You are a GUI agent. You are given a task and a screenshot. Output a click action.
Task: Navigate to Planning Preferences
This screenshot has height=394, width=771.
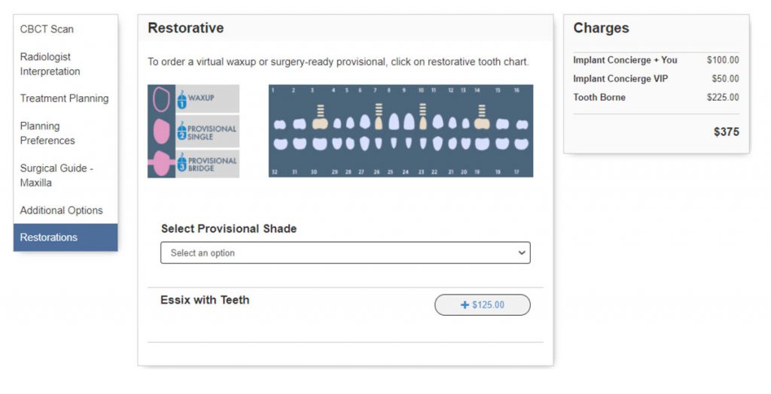point(47,133)
